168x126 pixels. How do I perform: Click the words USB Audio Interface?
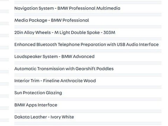[138, 44]
